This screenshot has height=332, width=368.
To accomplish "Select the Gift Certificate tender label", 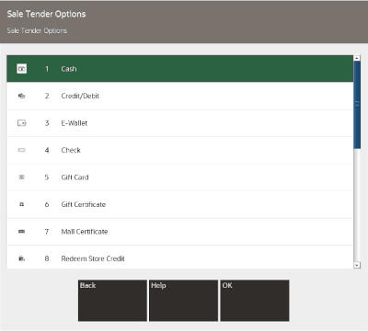I will coord(84,204).
